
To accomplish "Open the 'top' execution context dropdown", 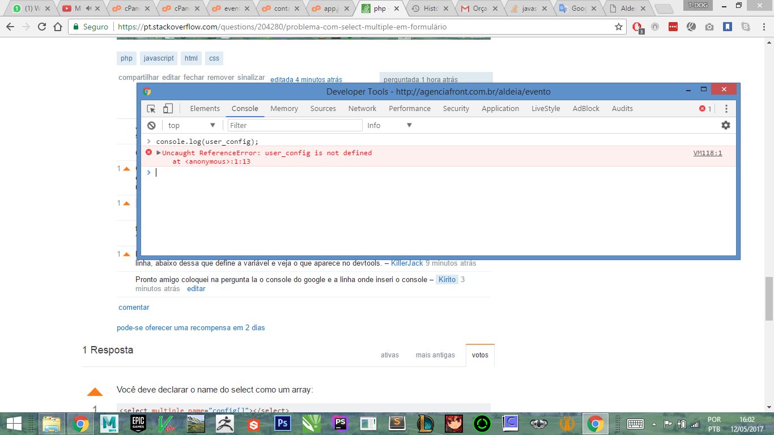I will pos(192,125).
